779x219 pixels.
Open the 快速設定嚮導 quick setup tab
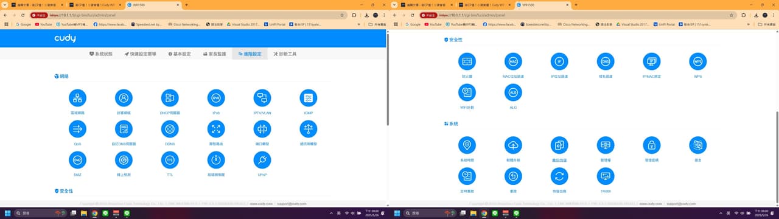click(x=140, y=54)
